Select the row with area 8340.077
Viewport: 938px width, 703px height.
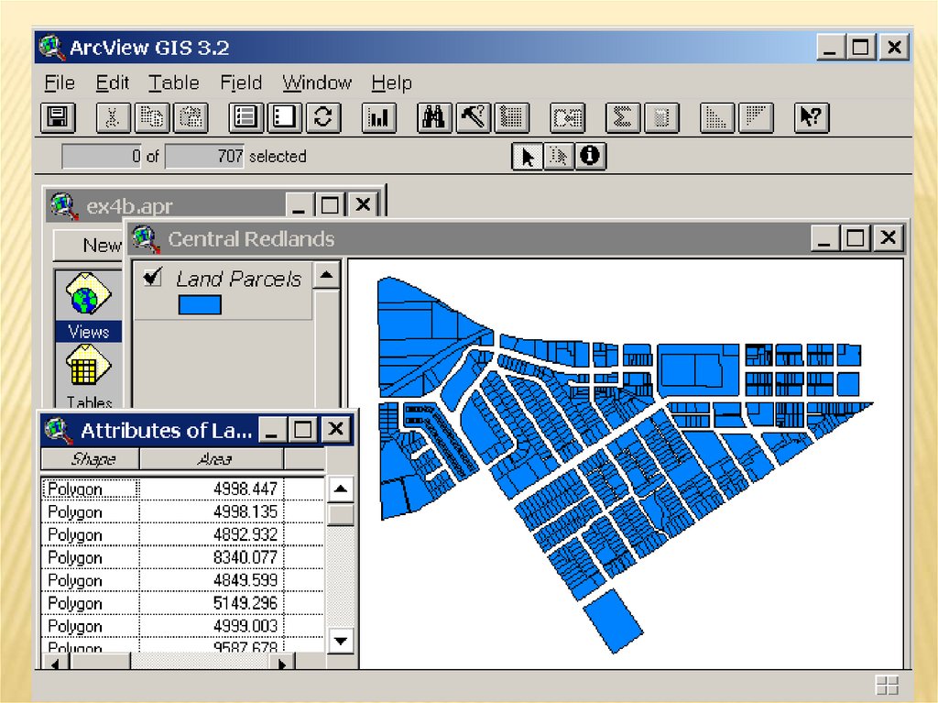[183, 558]
